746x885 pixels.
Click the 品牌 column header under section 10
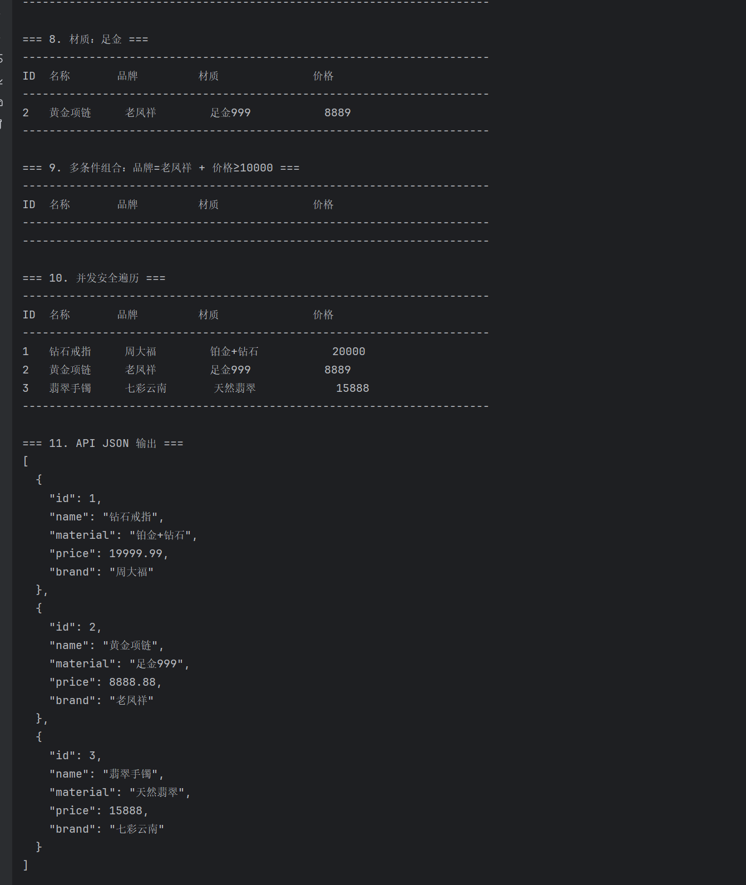[127, 315]
